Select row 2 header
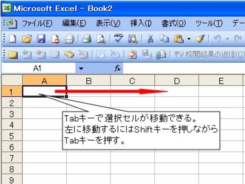245x184 pixels. point(12,102)
